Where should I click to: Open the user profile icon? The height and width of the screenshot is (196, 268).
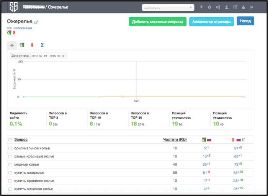click(x=243, y=7)
